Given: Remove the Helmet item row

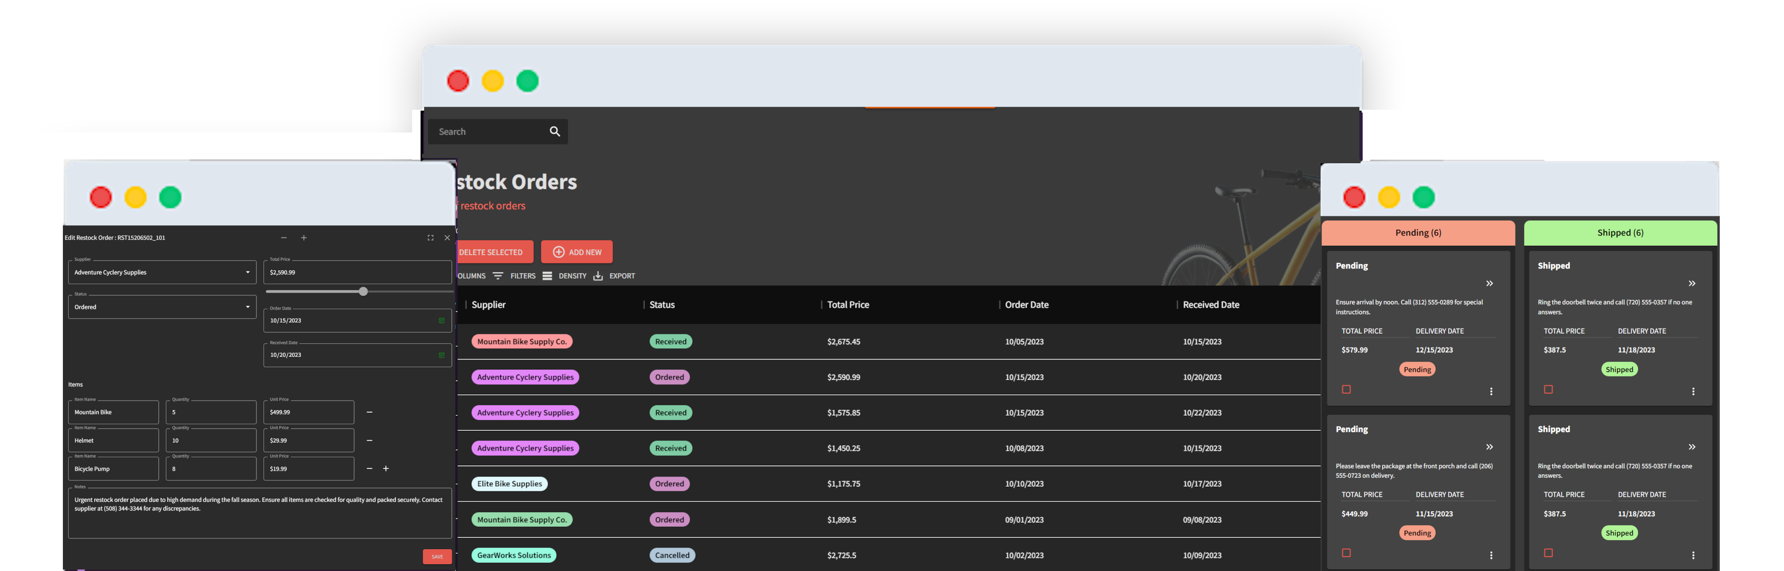Looking at the screenshot, I should point(370,441).
